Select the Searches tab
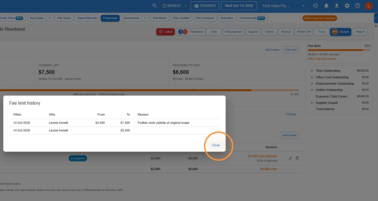 227,18
